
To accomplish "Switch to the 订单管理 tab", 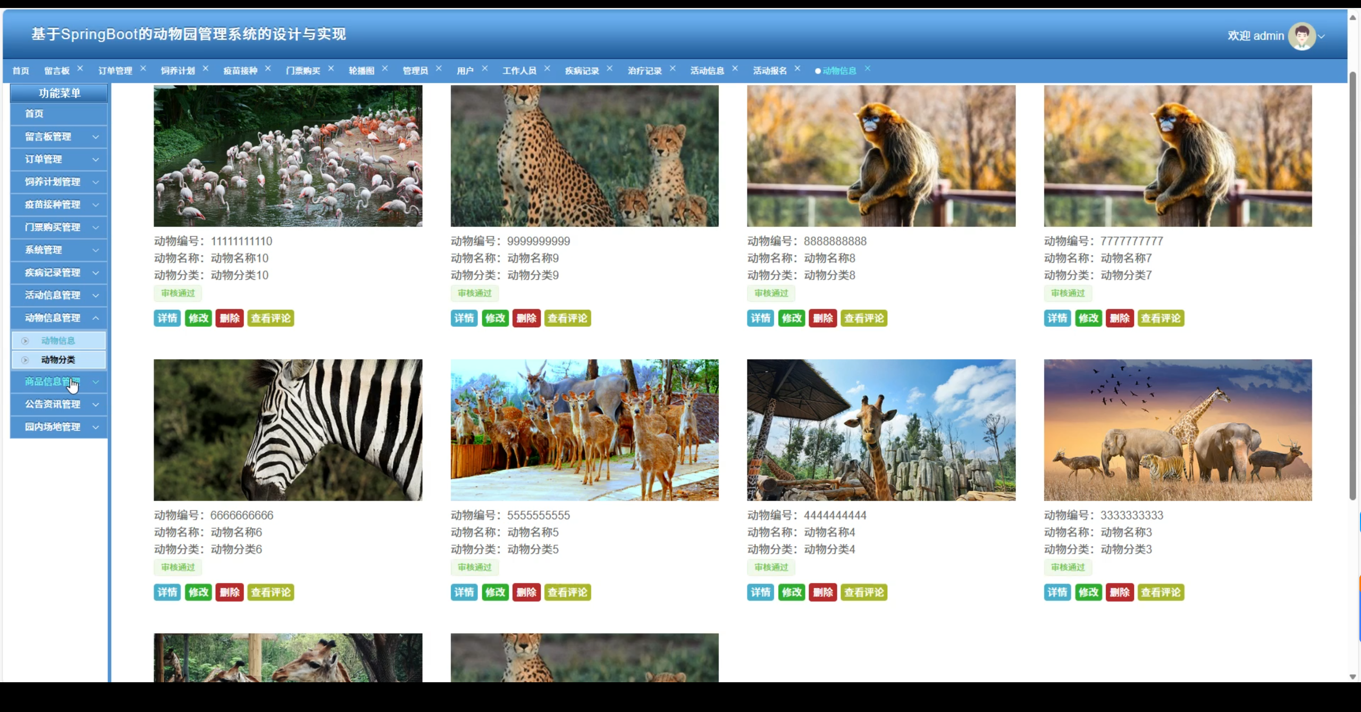I will coord(115,71).
